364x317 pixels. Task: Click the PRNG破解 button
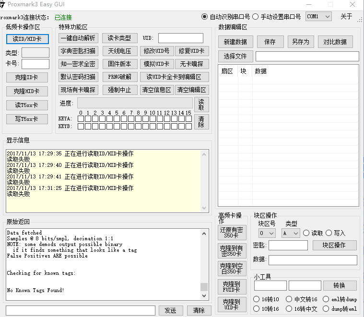click(119, 77)
